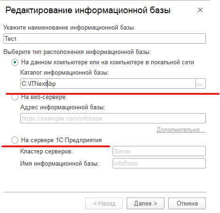Click label 'Каталог информационной базы:'

(x=65, y=73)
